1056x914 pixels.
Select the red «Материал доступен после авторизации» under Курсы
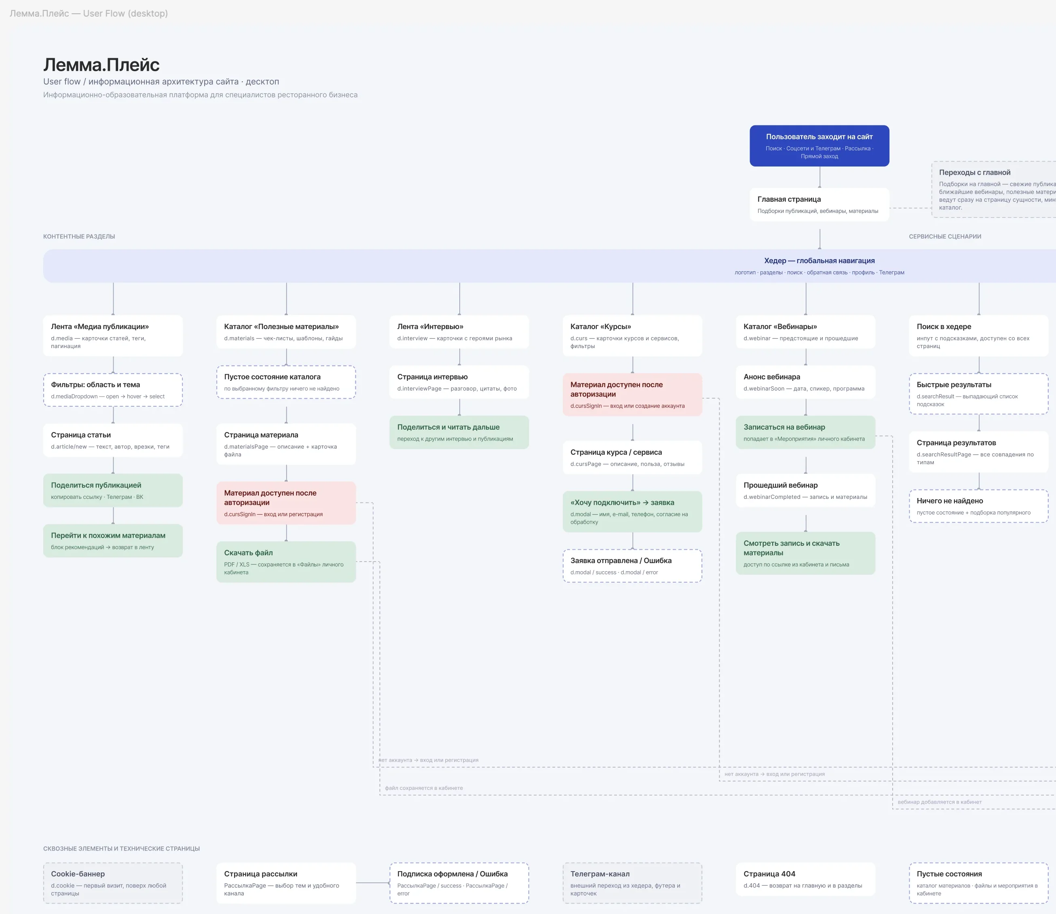633,395
